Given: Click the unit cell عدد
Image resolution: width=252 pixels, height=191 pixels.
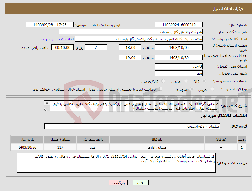Looking at the screenshot, I should [93, 147].
